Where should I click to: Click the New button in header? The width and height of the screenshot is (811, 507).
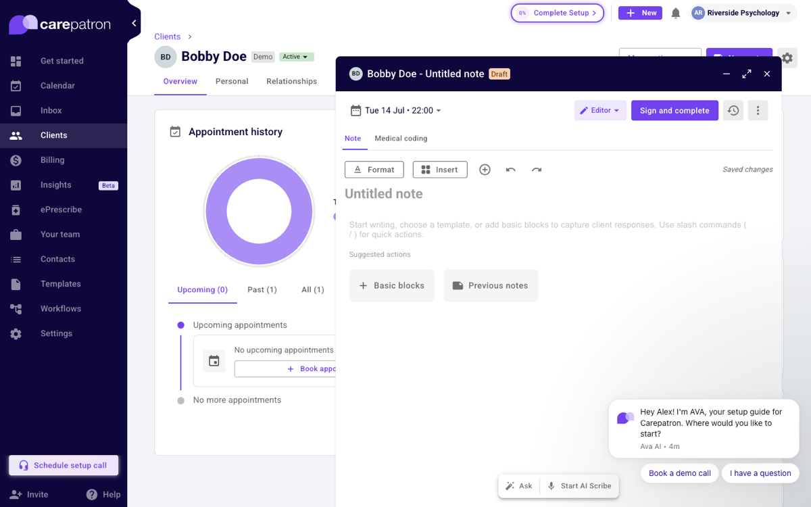640,13
